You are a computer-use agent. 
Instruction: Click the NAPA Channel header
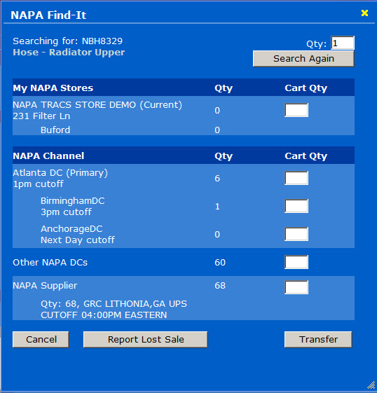coord(48,156)
